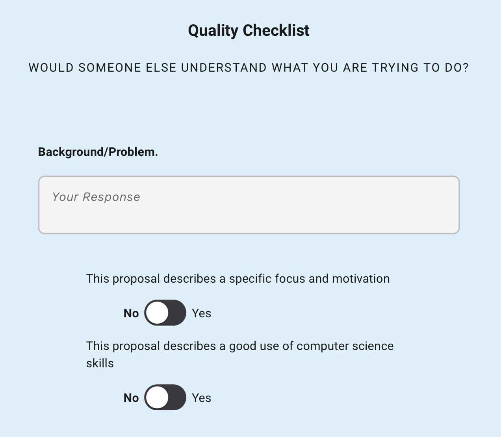
Task: Select the Background/Problem. field label
Action: point(98,152)
